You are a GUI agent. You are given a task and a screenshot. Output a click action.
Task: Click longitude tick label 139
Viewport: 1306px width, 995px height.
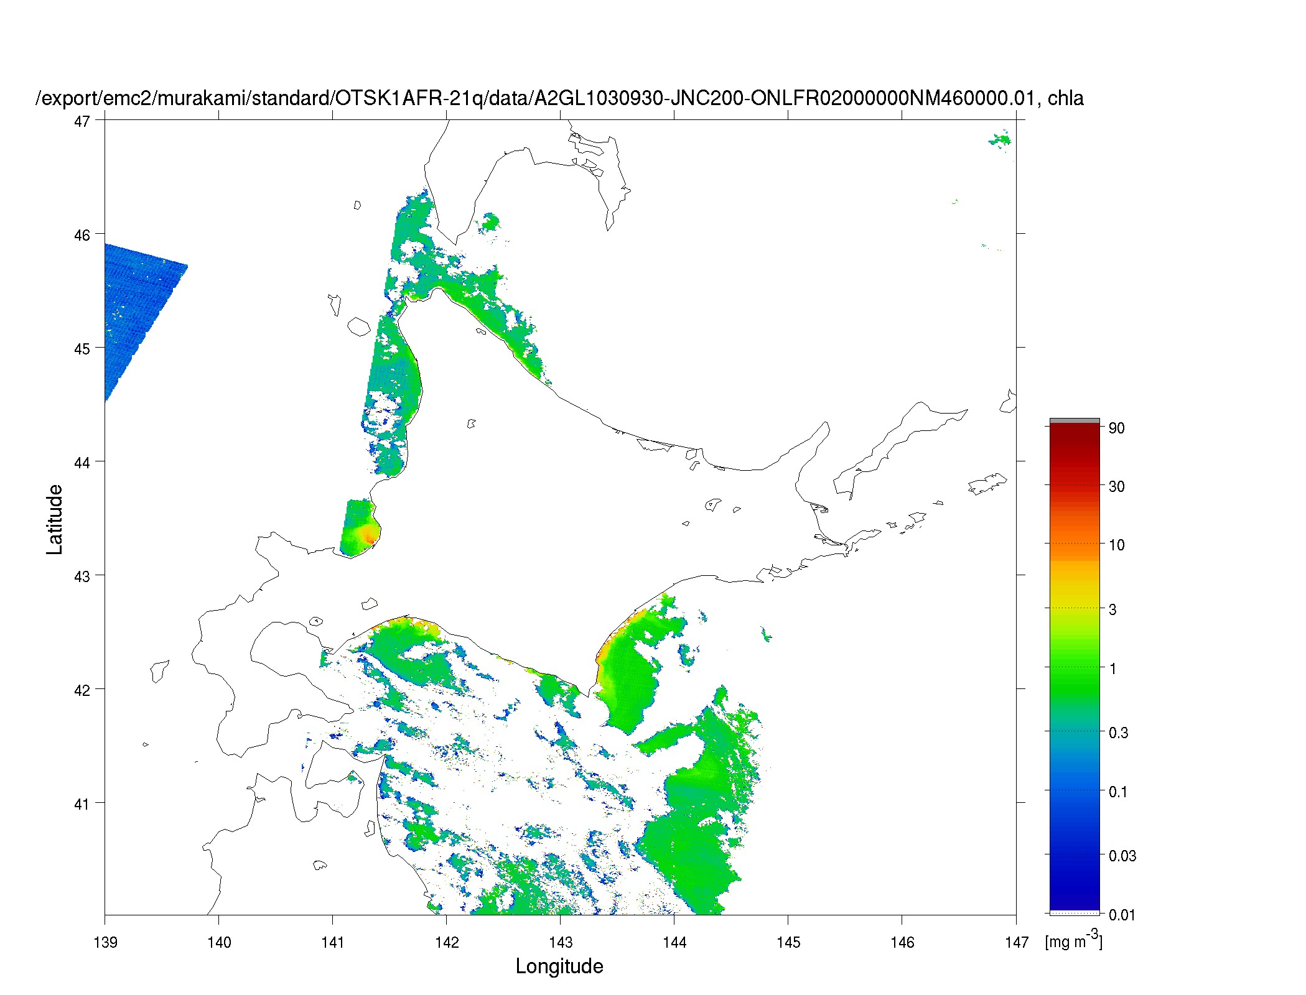105,942
